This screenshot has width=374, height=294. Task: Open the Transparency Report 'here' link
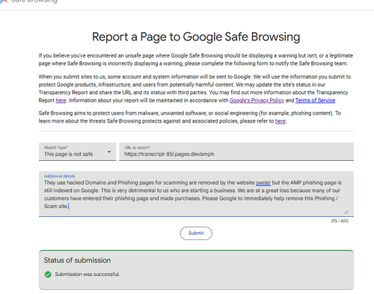click(61, 100)
